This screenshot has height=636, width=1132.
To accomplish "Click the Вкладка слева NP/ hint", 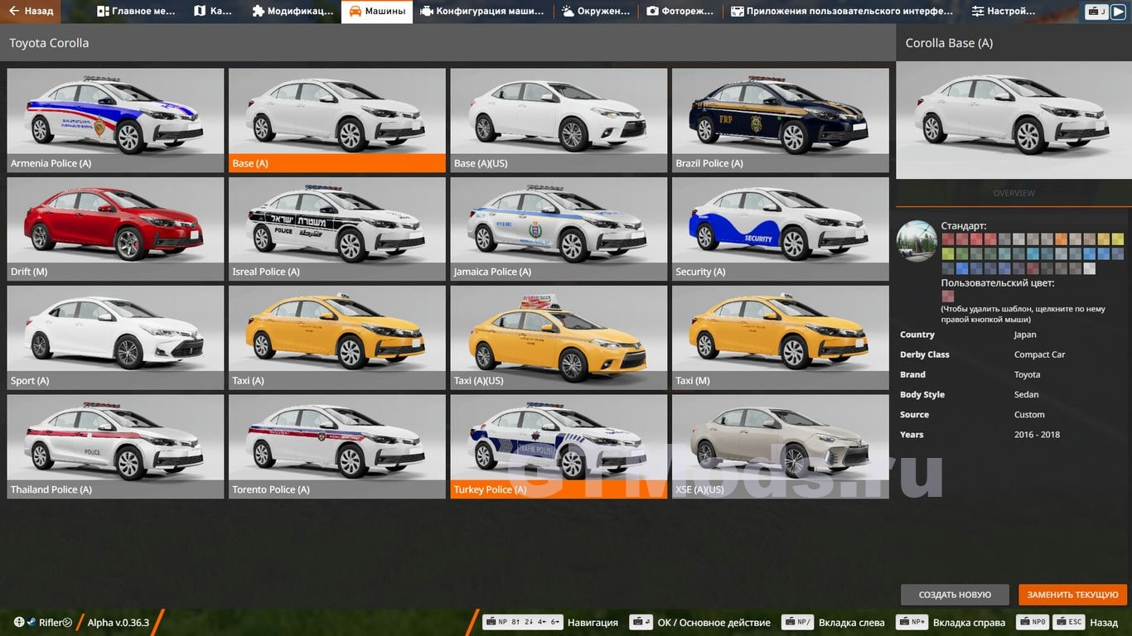I will click(833, 622).
